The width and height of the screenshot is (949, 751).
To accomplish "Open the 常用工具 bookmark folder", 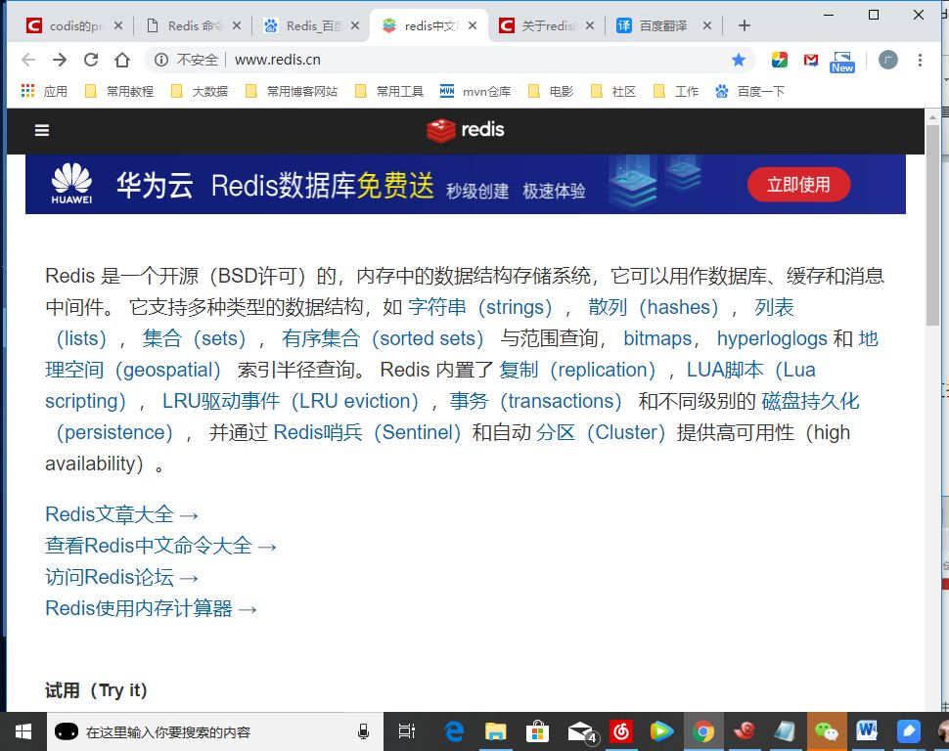I will click(389, 91).
